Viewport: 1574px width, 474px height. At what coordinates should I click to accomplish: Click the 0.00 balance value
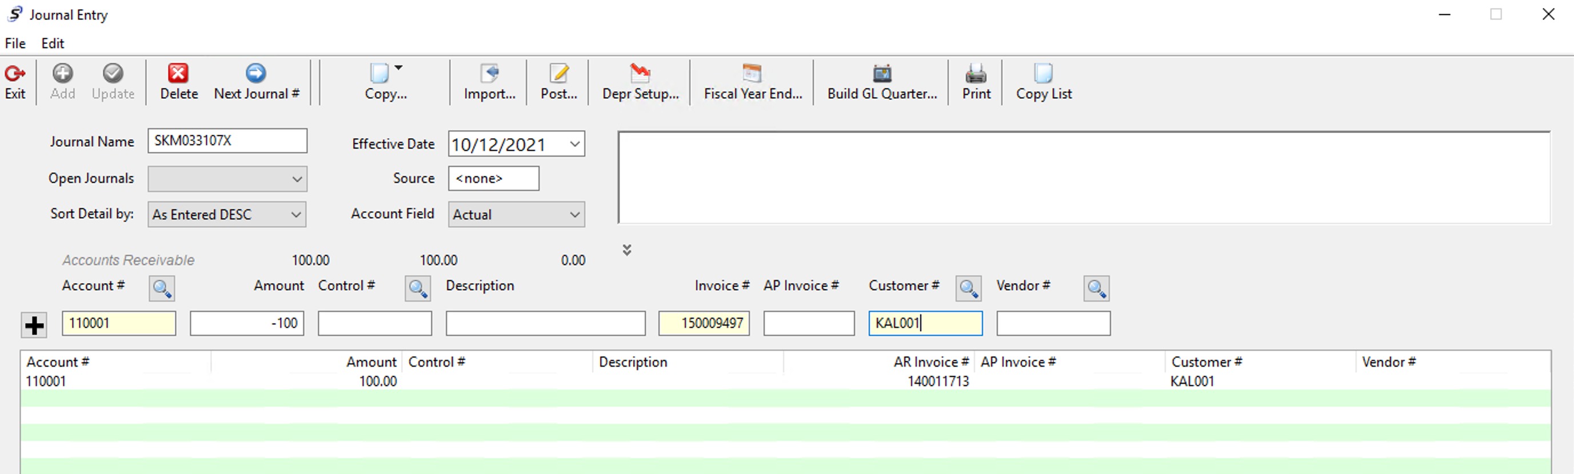(x=573, y=260)
